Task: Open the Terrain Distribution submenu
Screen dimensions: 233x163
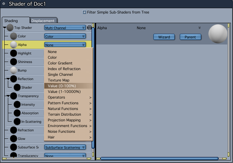Action: [x=68, y=114]
